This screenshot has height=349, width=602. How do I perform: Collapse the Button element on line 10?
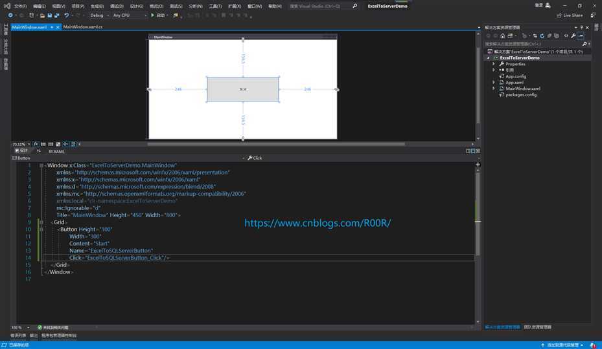tap(41, 229)
